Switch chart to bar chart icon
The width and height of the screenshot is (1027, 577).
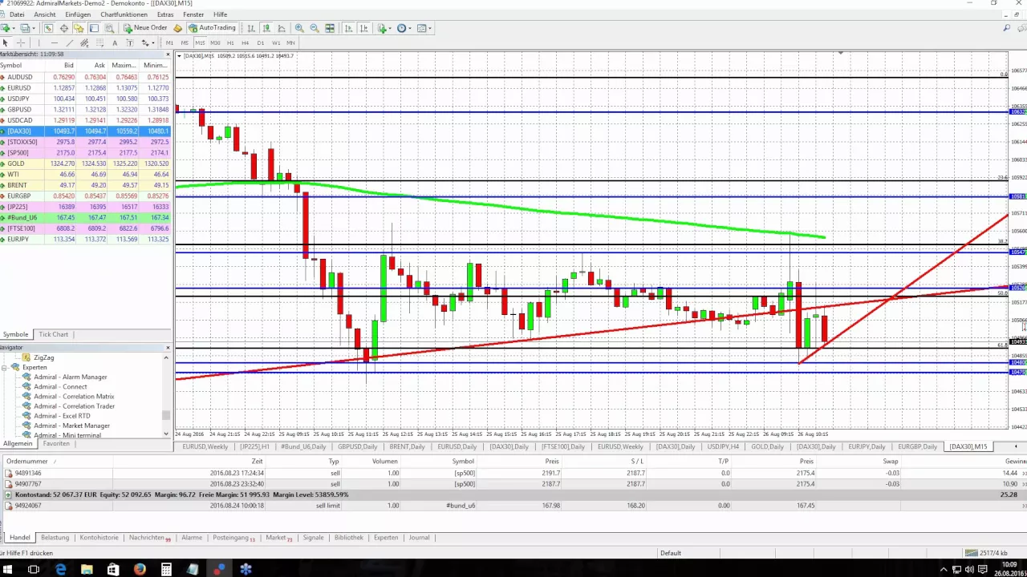tap(251, 28)
